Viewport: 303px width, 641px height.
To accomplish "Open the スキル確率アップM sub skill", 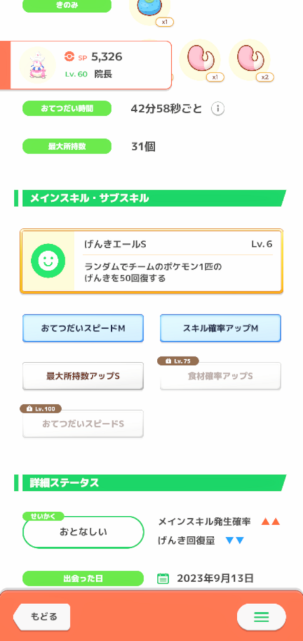I will pos(221,328).
